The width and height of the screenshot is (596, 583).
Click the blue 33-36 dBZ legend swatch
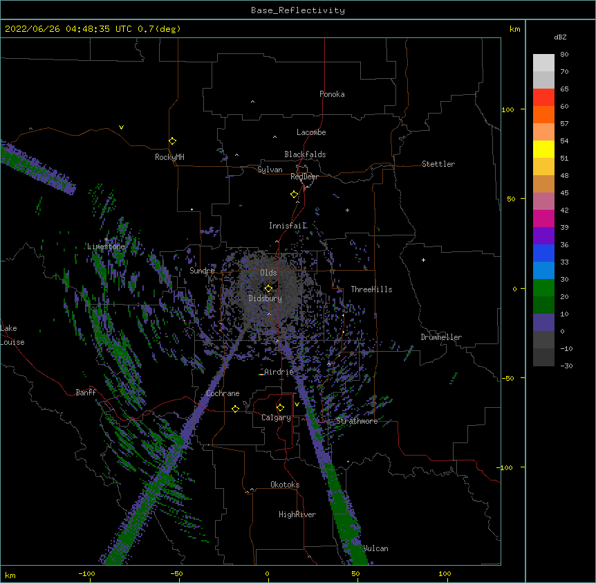(543, 253)
